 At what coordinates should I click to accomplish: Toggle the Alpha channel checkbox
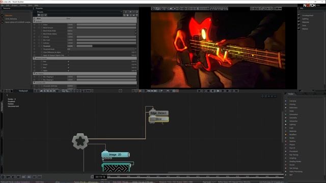coord(68,71)
